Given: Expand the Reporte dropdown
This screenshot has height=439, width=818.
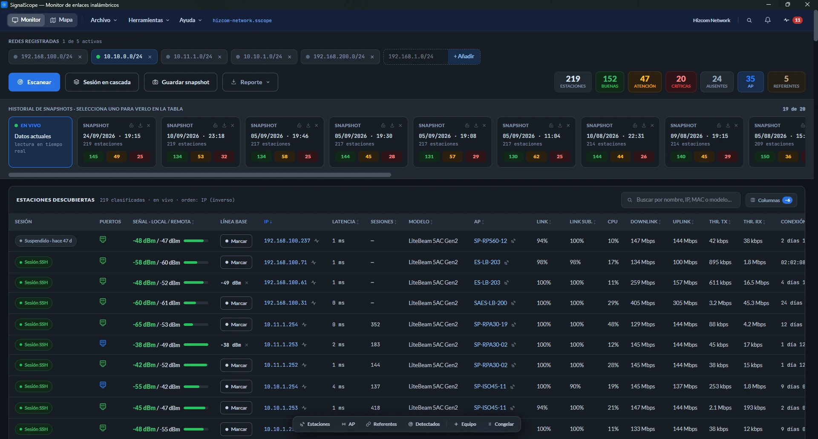Looking at the screenshot, I should tap(251, 82).
